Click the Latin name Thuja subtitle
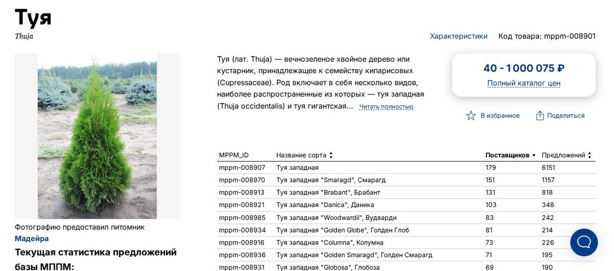This screenshot has height=271, width=614. (x=24, y=37)
